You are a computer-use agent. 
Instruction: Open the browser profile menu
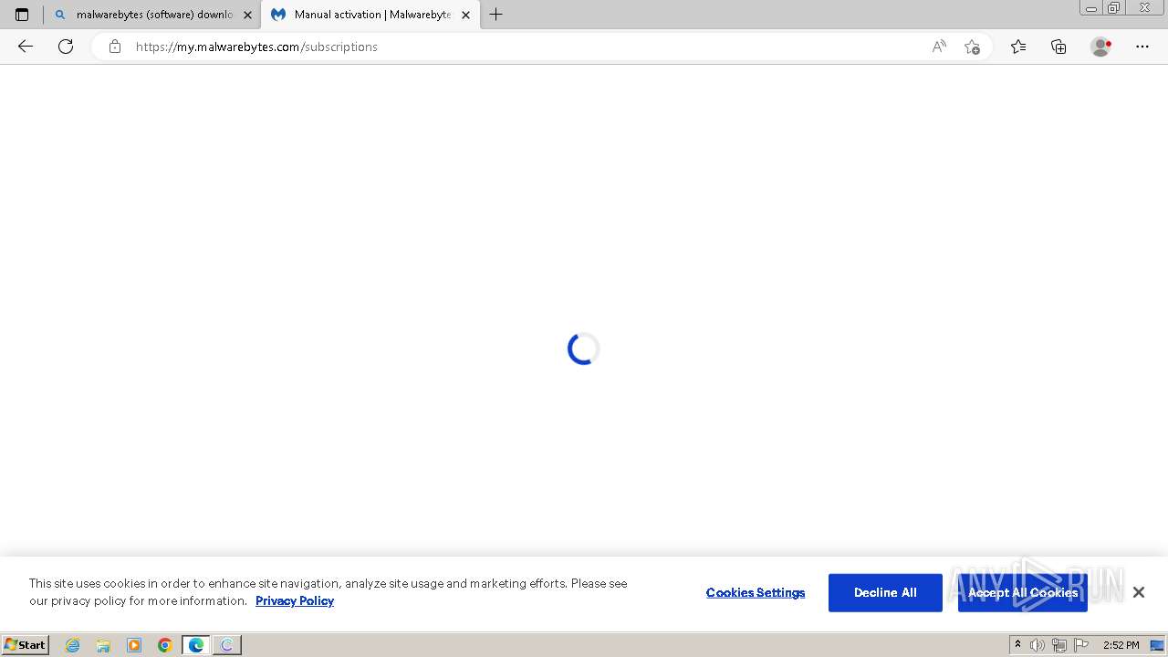click(x=1101, y=47)
